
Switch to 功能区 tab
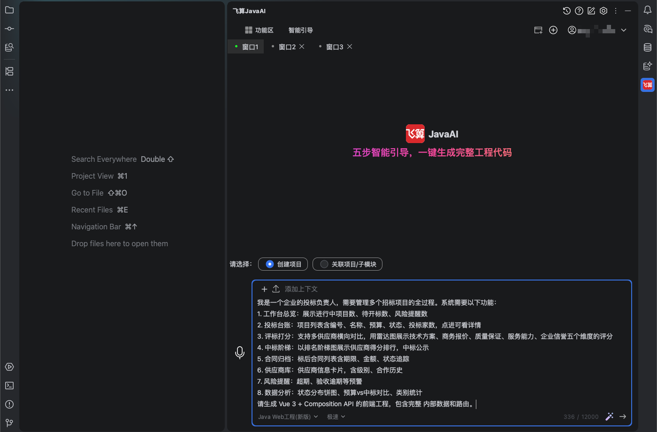pos(259,30)
